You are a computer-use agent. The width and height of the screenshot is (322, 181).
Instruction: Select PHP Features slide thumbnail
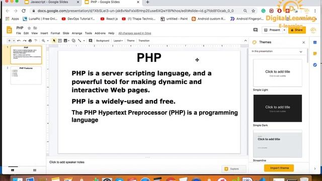pos(26,75)
